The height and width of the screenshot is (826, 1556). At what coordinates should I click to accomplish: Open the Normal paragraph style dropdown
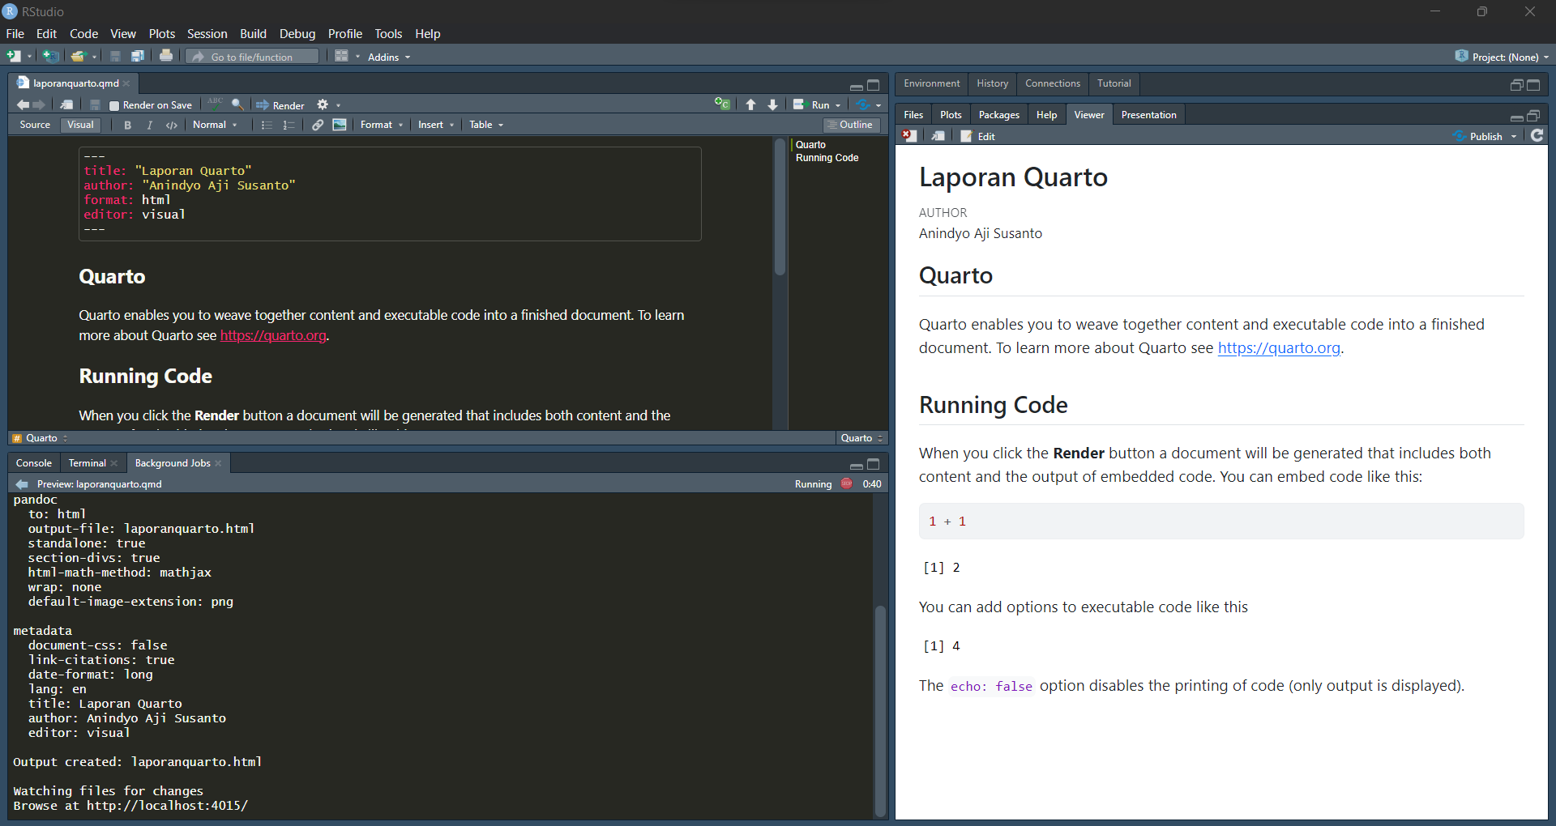pos(215,125)
